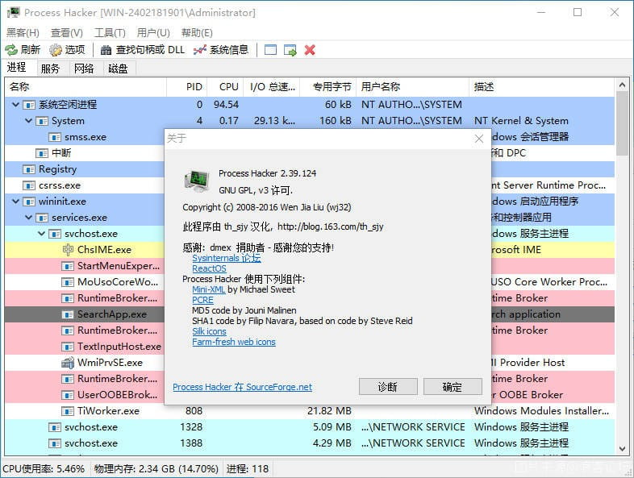Open System Information (系统信息) graph icon
The width and height of the screenshot is (634, 478).
coord(200,50)
